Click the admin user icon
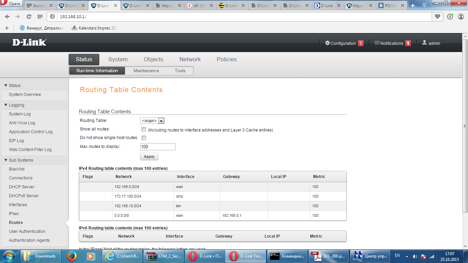 (x=424, y=43)
